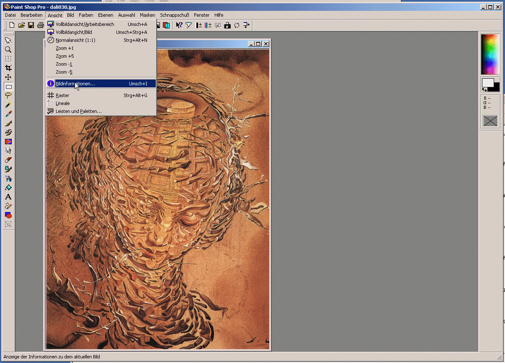Open the Hilfe menu
Screen dimensions: 505x363
[x=219, y=15]
